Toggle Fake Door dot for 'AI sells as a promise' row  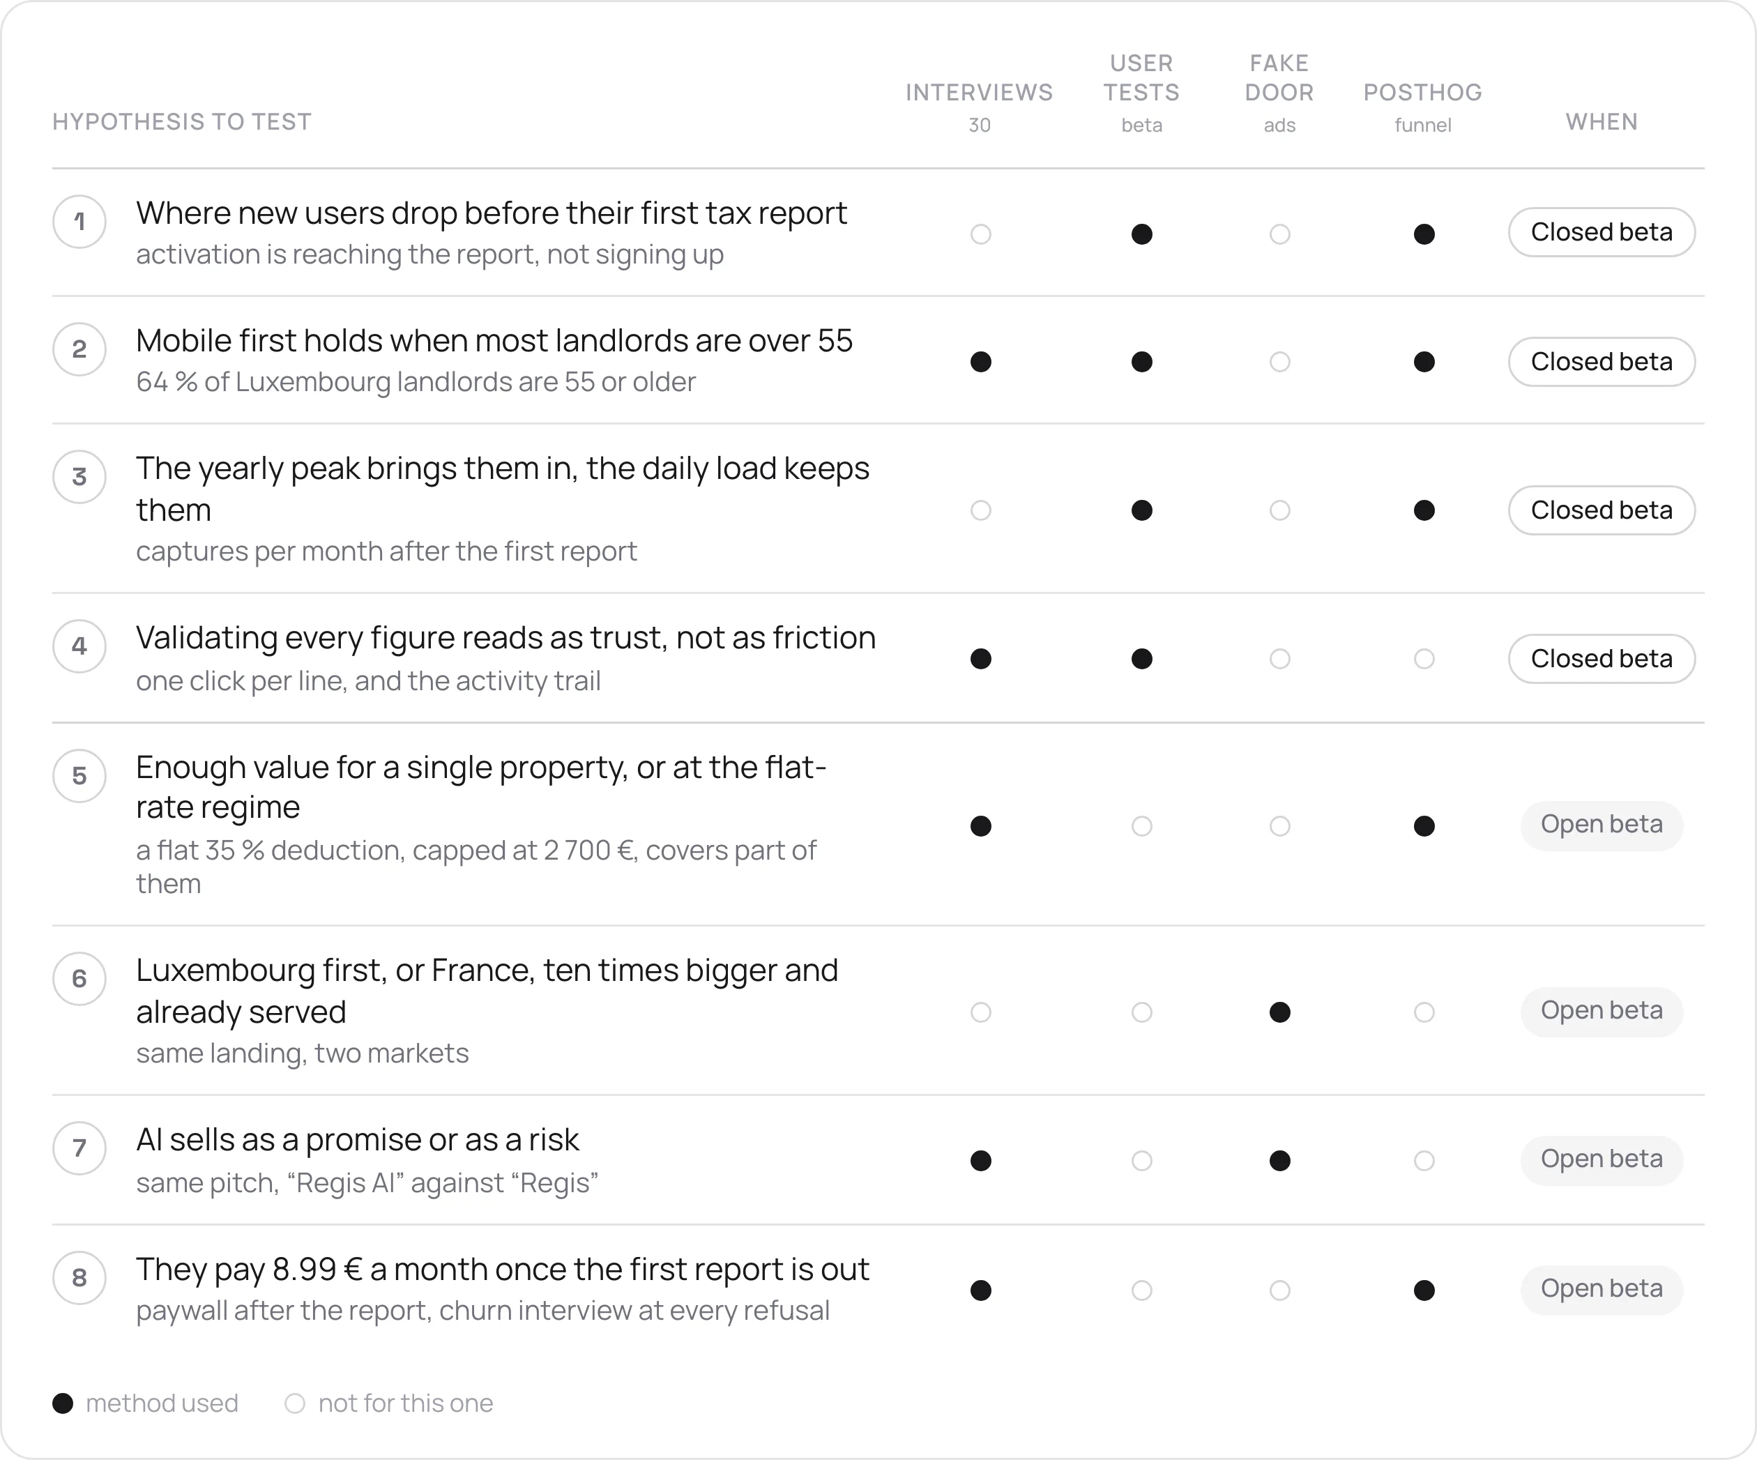coord(1280,1161)
